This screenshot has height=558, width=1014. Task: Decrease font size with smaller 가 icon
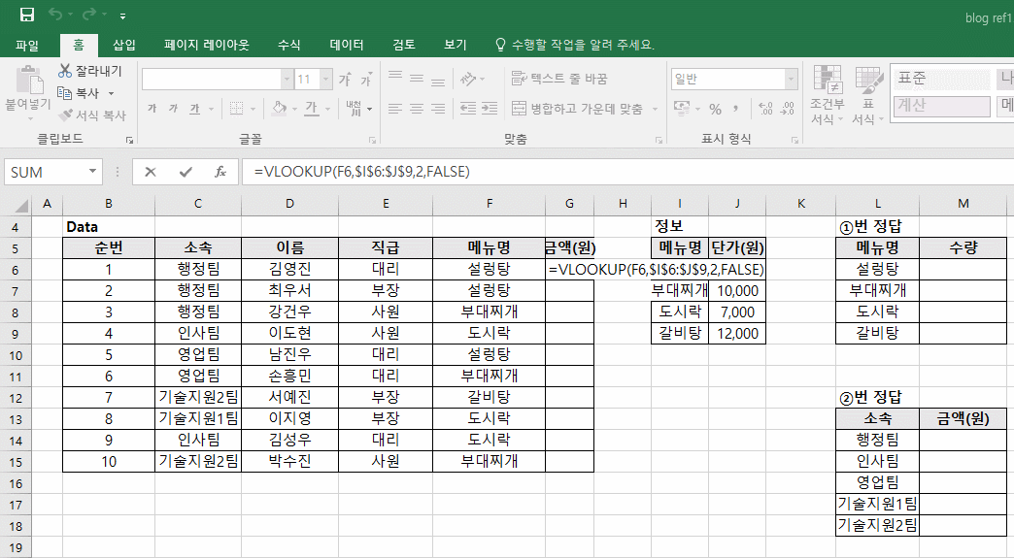366,79
